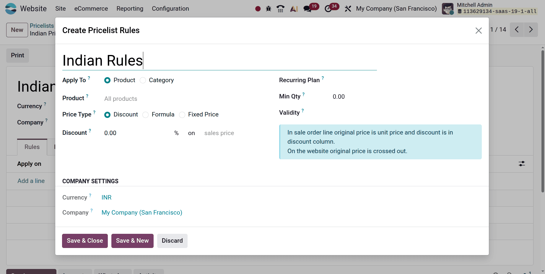Open activities clock with 34 badge
Viewport: 545px width, 274px height.
331,8
